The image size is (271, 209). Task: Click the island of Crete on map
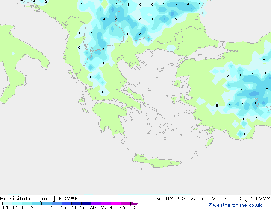click(x=156, y=161)
